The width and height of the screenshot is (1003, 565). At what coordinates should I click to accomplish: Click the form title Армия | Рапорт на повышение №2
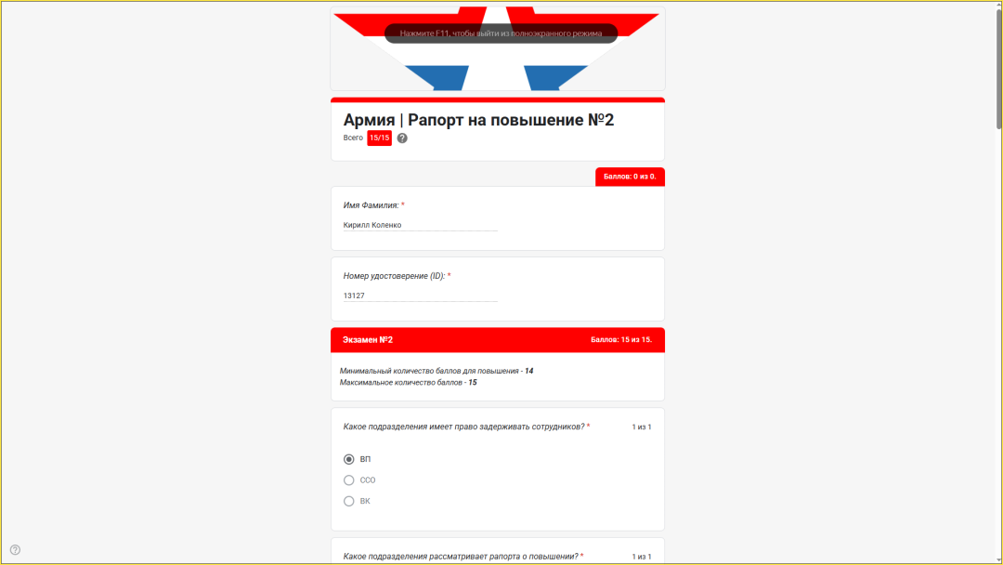tap(478, 120)
